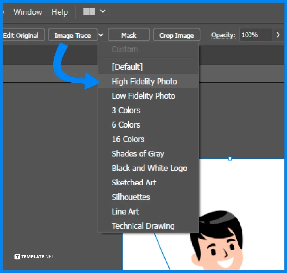Open the Image Trace preset dropdown chevron

click(x=101, y=35)
